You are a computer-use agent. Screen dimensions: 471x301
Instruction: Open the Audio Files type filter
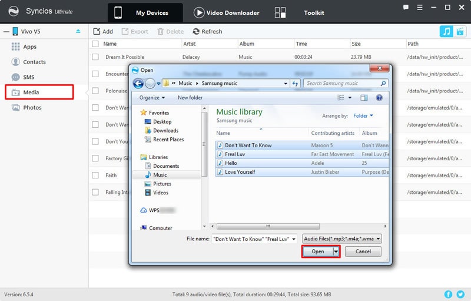[x=342, y=239]
